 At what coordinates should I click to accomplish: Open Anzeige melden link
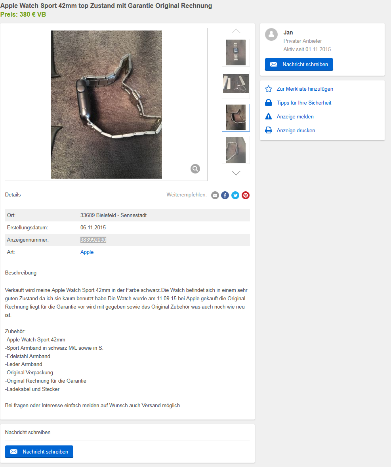pos(295,116)
